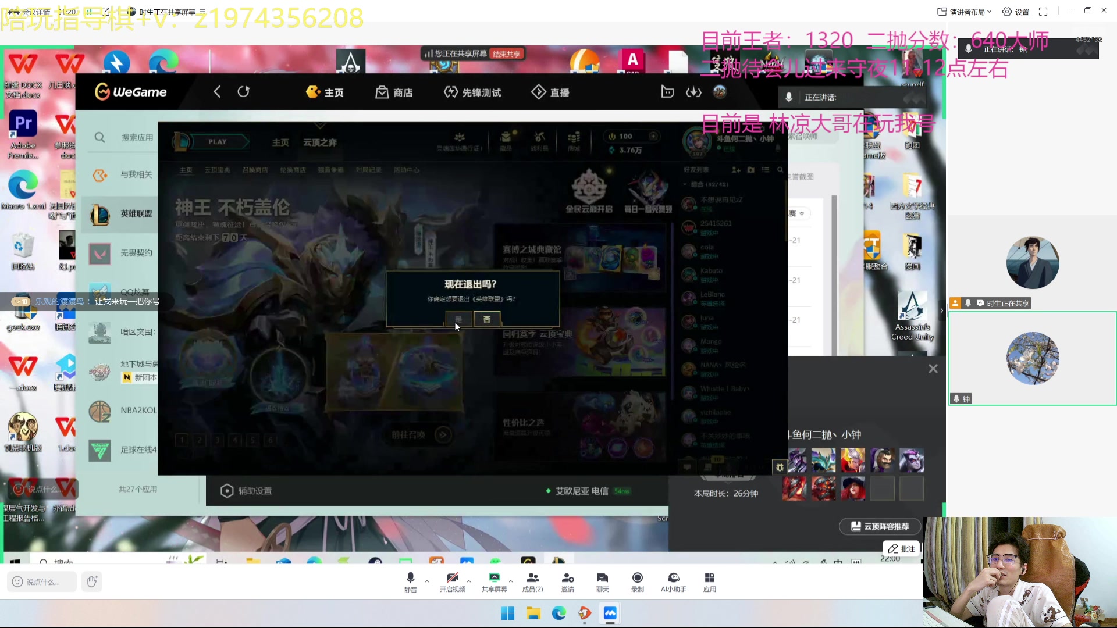The height and width of the screenshot is (628, 1117).
Task: Select 暗区突围 in the WeGame sidebar
Action: point(120,332)
